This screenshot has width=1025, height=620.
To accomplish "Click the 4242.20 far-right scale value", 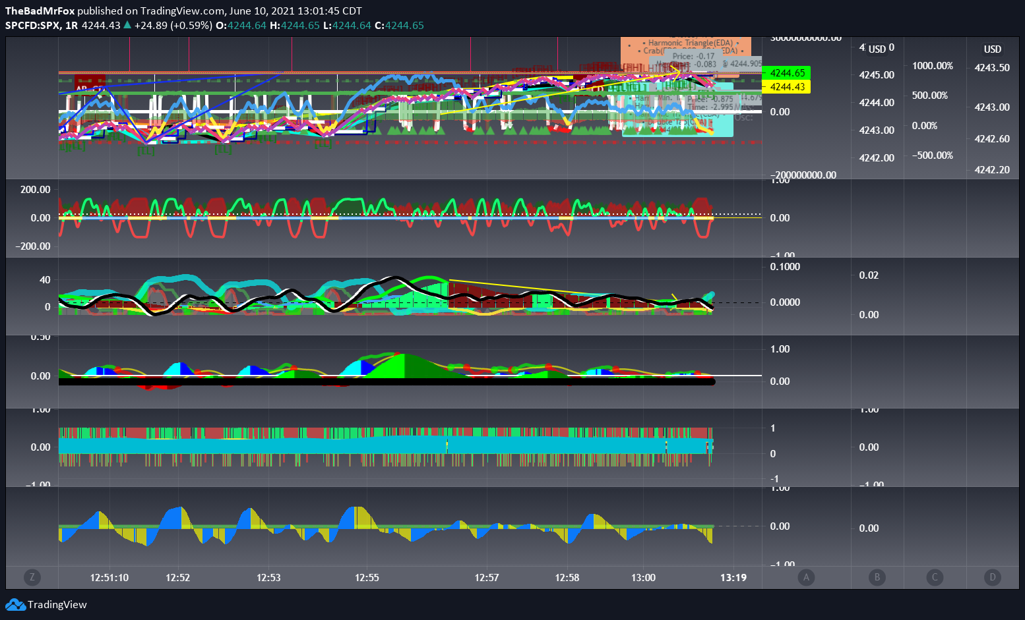I will (992, 170).
